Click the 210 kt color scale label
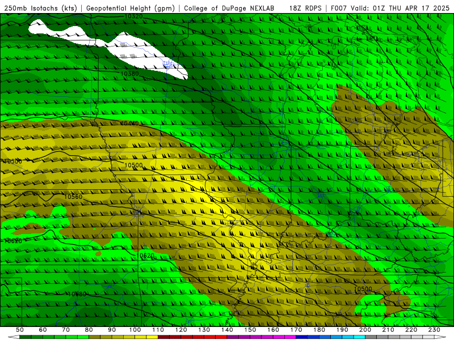 (x=388, y=330)
